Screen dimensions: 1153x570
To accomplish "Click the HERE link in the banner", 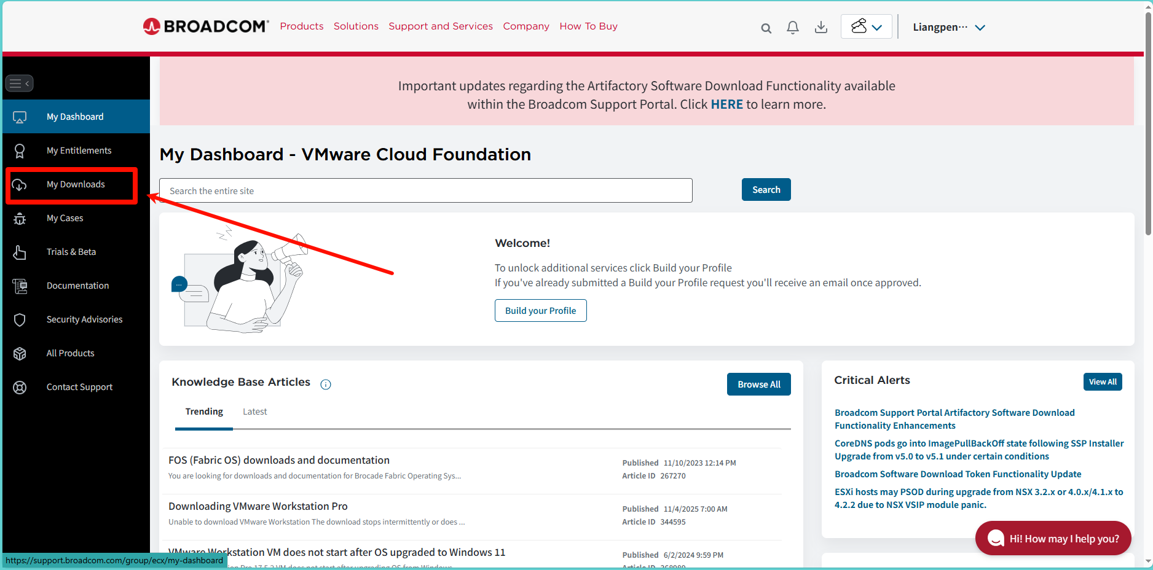I will (727, 104).
